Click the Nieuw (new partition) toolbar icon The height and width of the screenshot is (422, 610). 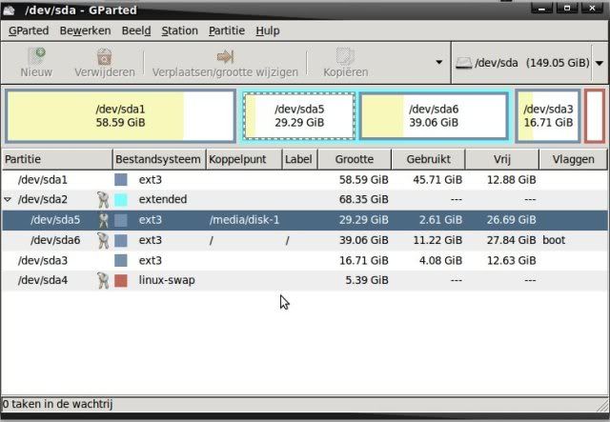pos(36,56)
